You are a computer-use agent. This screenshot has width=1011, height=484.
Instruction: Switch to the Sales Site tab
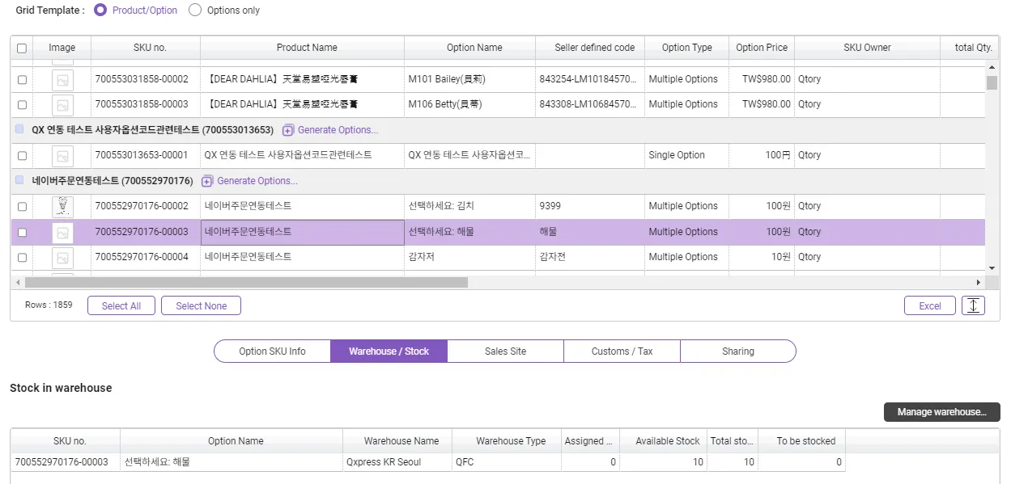pyautogui.click(x=505, y=351)
